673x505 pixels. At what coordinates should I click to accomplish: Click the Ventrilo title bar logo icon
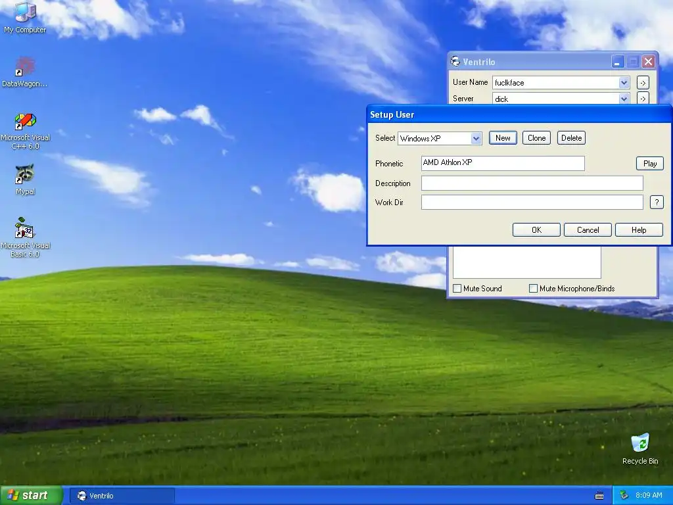[x=455, y=61]
